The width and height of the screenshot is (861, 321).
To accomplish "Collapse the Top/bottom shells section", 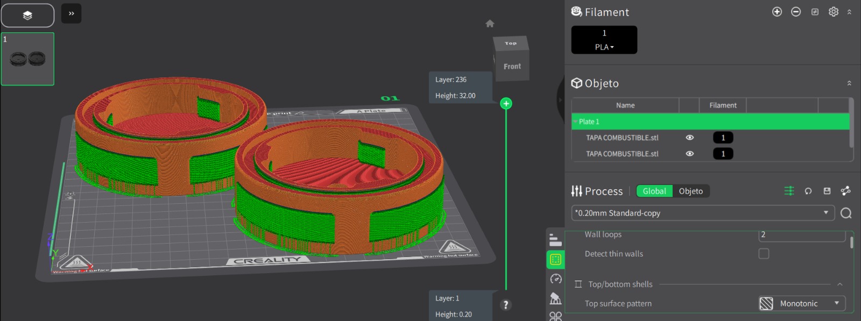I will (x=839, y=284).
